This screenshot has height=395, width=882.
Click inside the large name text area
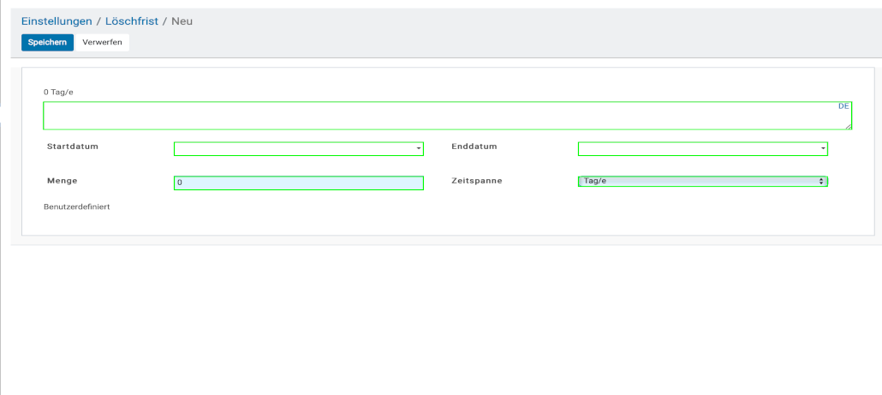[445, 116]
